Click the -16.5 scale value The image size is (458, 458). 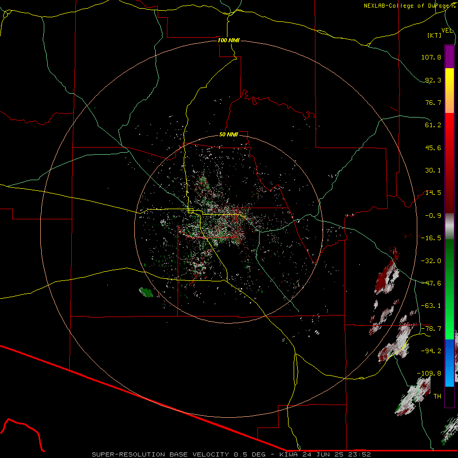(x=431, y=238)
